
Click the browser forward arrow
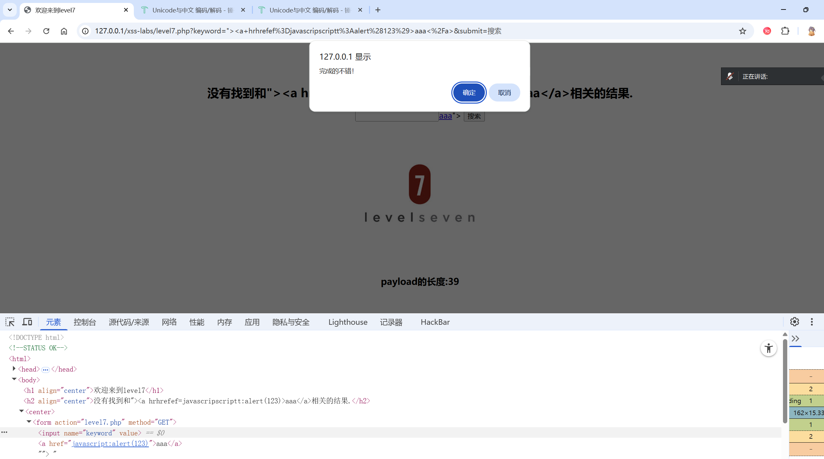point(29,31)
